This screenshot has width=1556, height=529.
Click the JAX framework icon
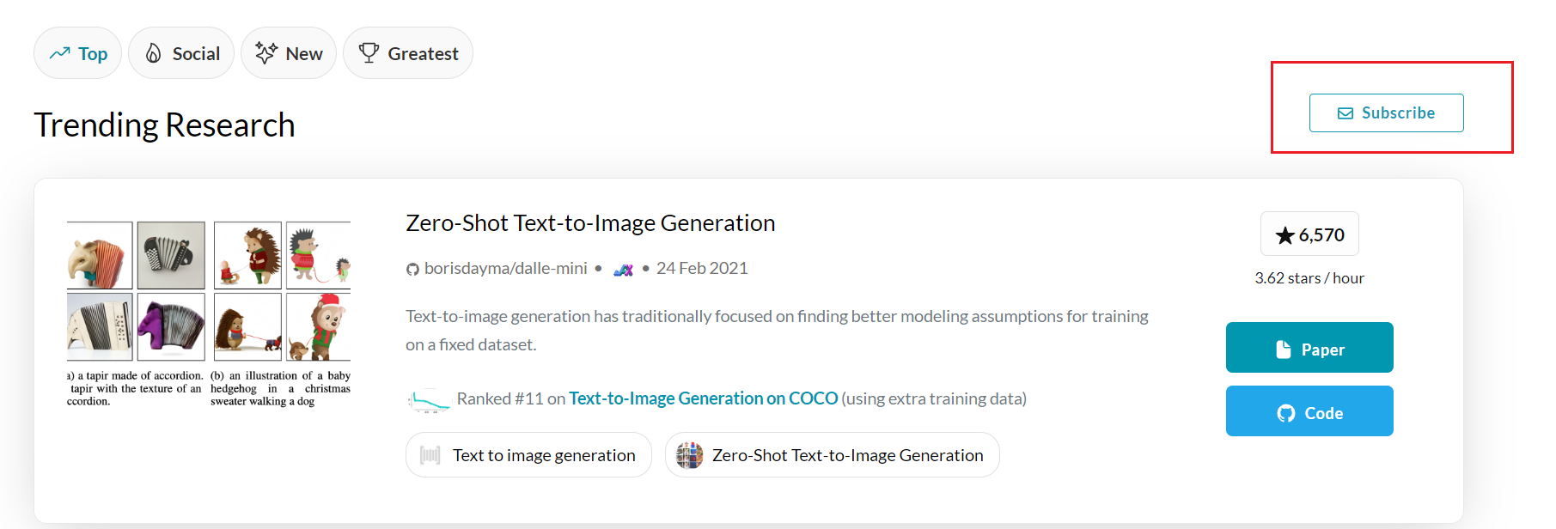(x=623, y=270)
